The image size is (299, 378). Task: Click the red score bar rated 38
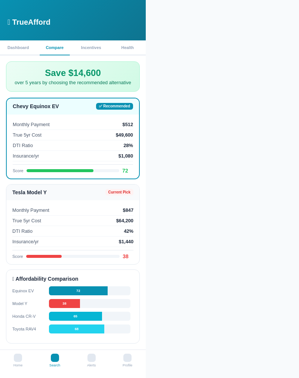point(44,256)
